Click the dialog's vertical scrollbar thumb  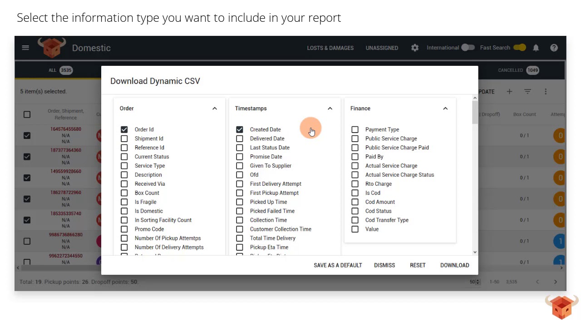tap(475, 112)
